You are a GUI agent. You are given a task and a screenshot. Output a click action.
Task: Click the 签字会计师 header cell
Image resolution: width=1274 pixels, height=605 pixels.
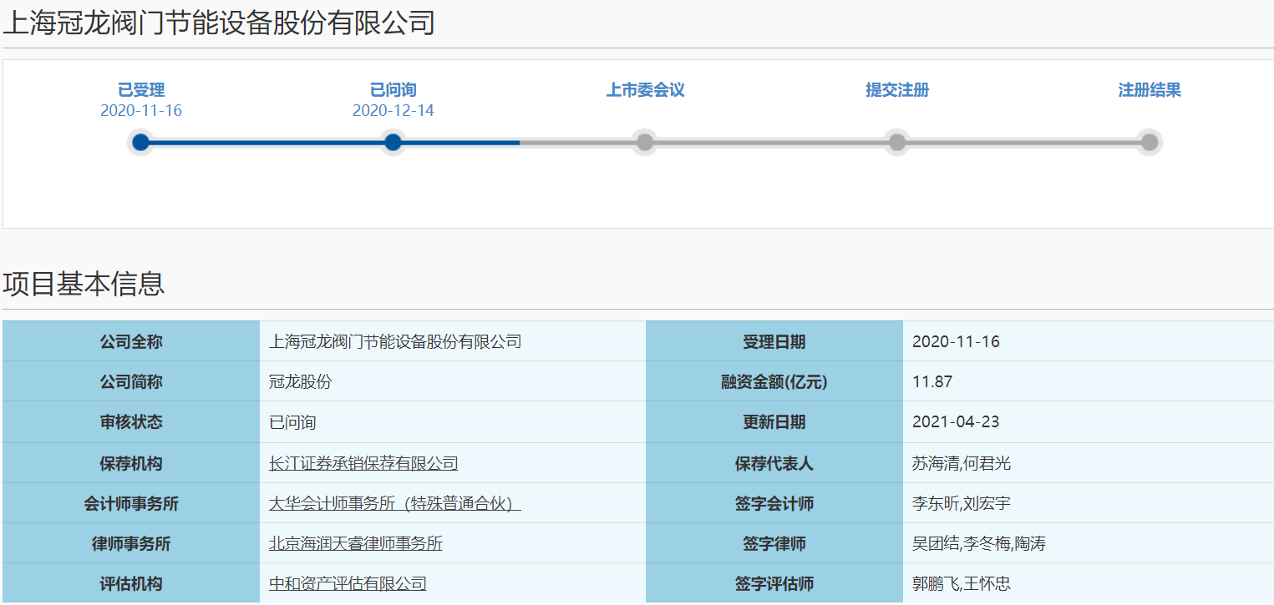pyautogui.click(x=774, y=503)
